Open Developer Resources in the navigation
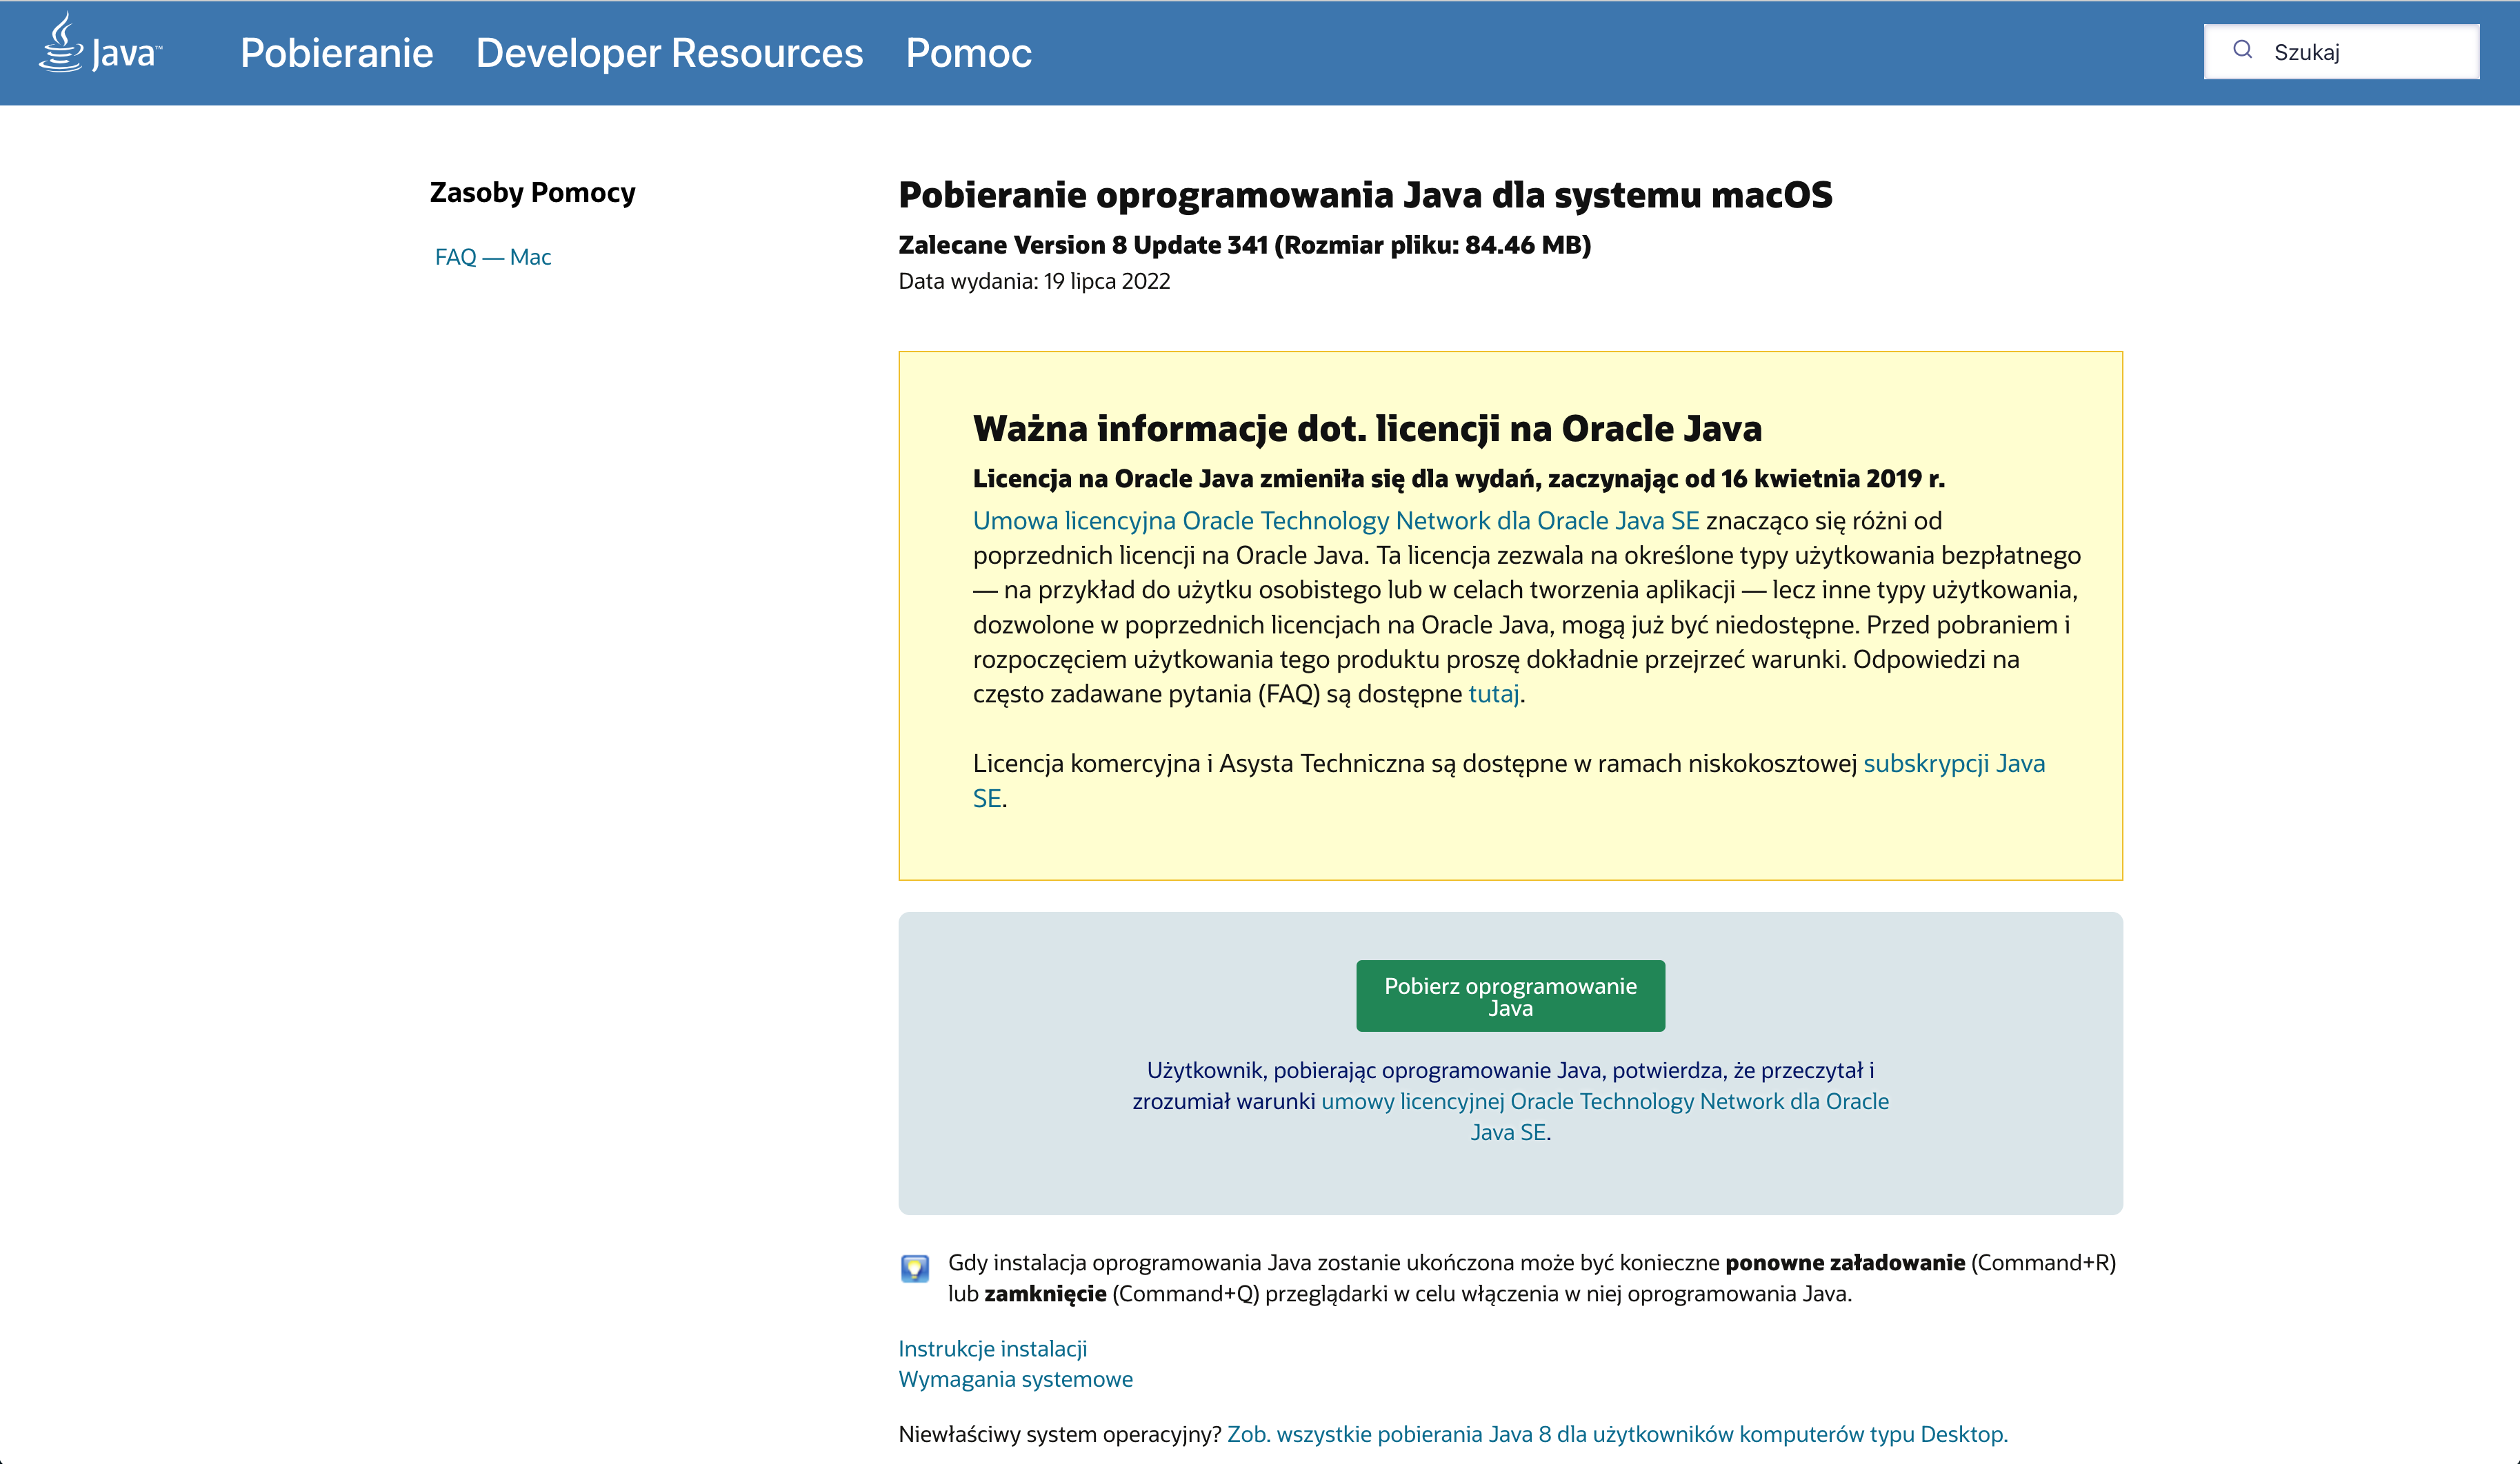 click(x=669, y=53)
